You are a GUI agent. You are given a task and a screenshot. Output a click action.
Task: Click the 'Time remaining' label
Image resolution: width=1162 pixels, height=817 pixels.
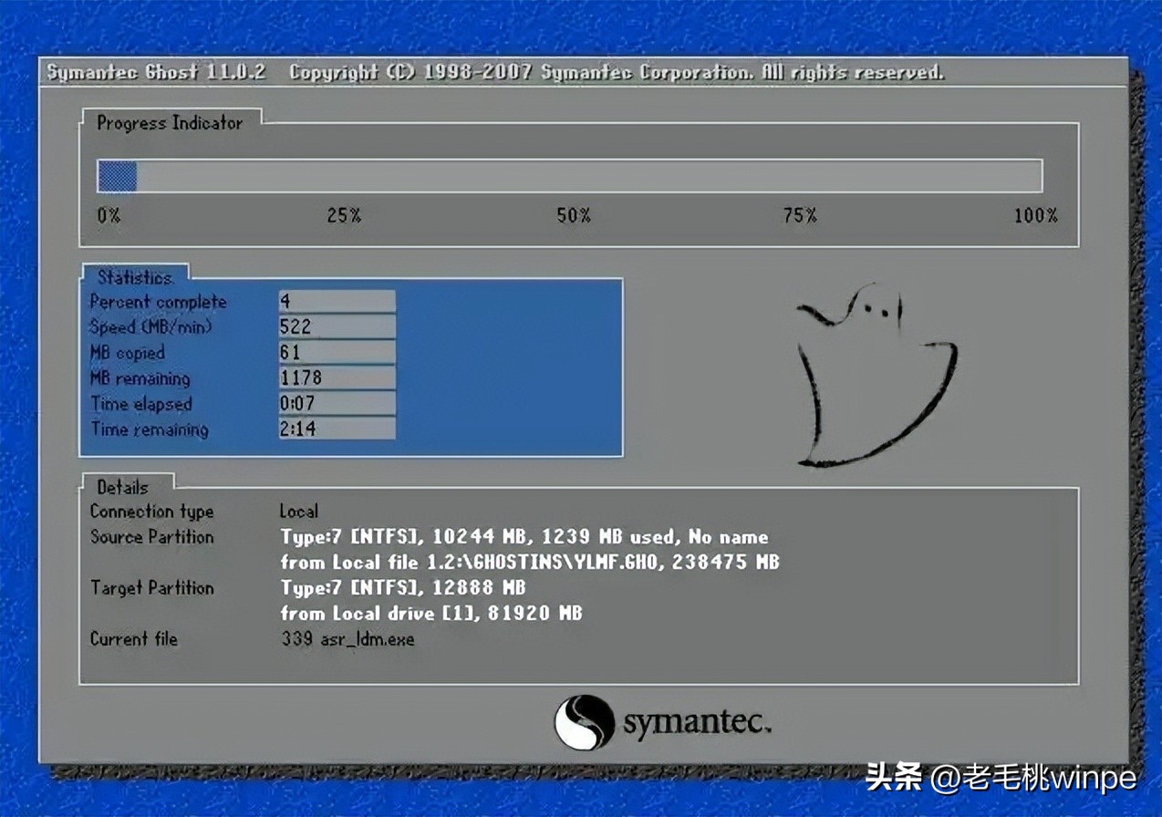(149, 429)
